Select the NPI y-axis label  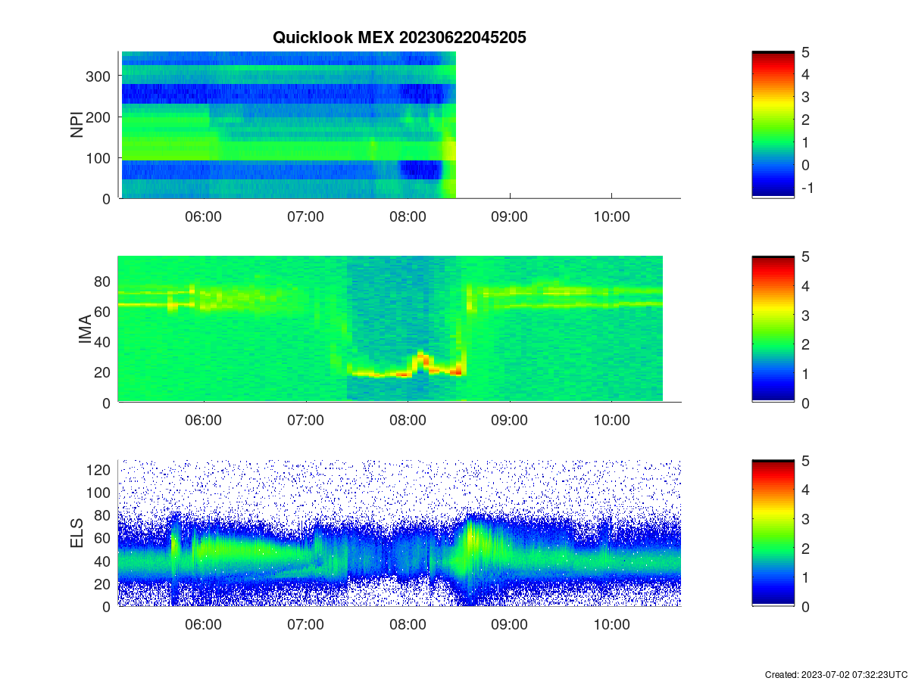coord(77,125)
